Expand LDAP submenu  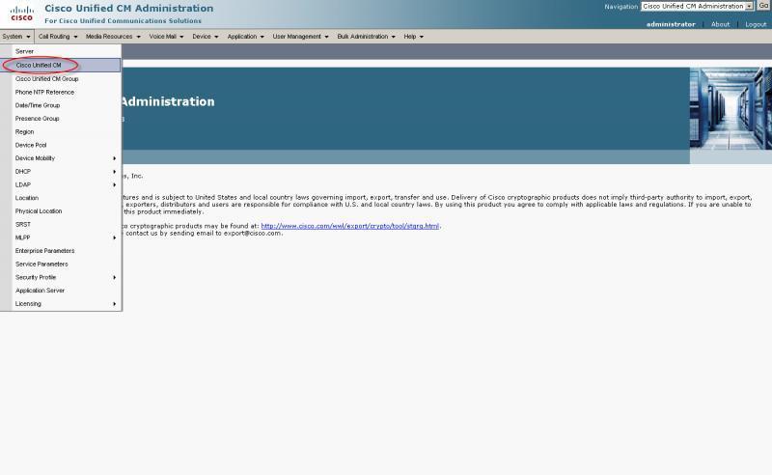[x=61, y=184]
